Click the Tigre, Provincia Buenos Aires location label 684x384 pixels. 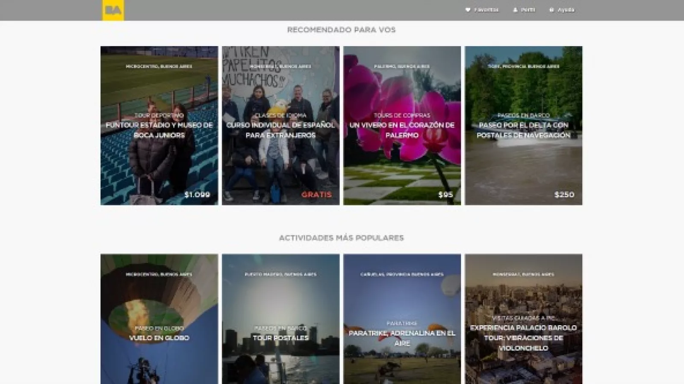[x=523, y=67]
